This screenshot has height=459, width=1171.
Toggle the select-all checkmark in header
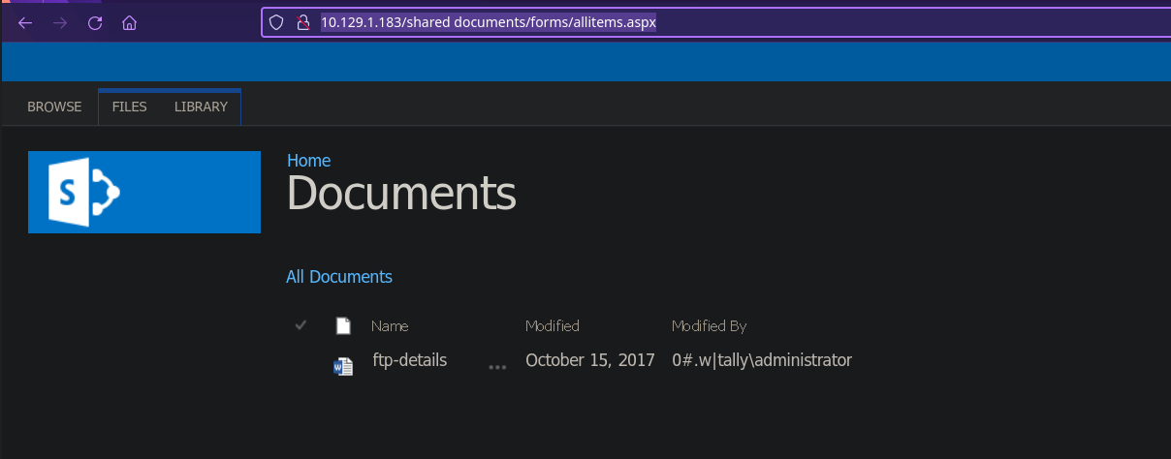click(x=301, y=325)
